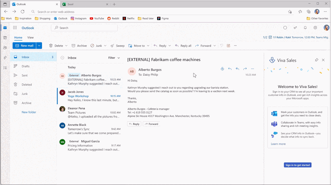Click the forward arrow icon in message header
This screenshot has height=185, width=331.
pyautogui.click(x=245, y=69)
